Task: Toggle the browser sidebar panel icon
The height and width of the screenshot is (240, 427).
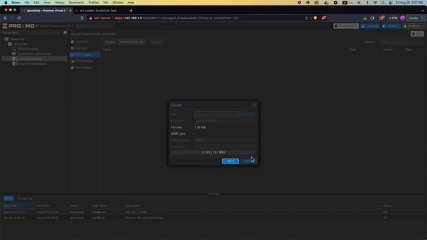Action: pyautogui.click(x=372, y=18)
